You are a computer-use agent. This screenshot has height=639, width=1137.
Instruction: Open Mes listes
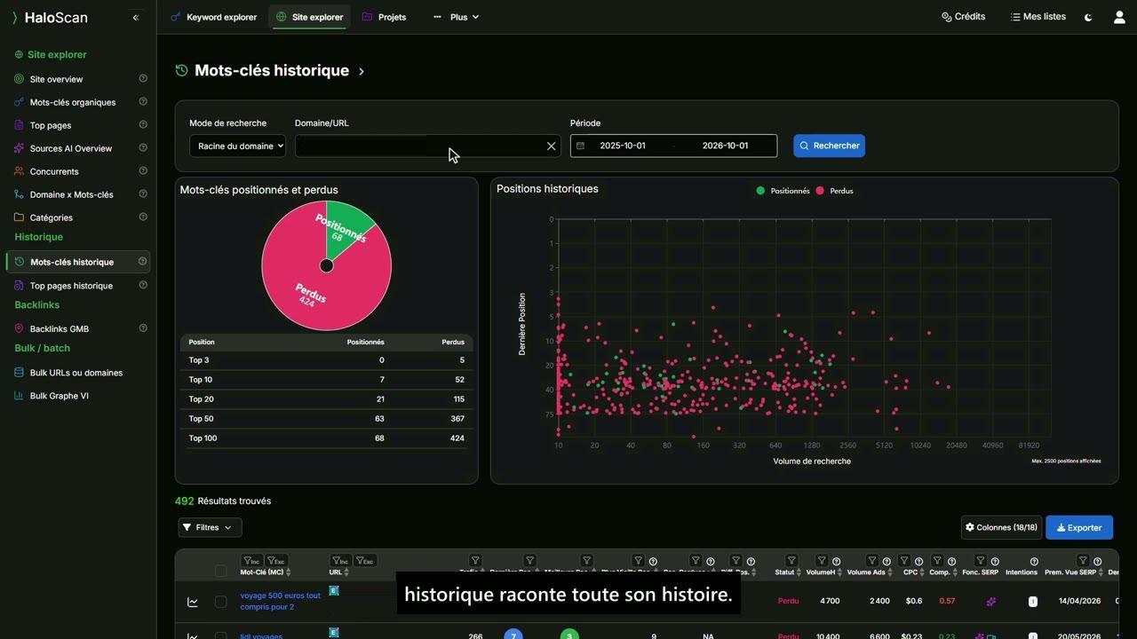pyautogui.click(x=1038, y=17)
